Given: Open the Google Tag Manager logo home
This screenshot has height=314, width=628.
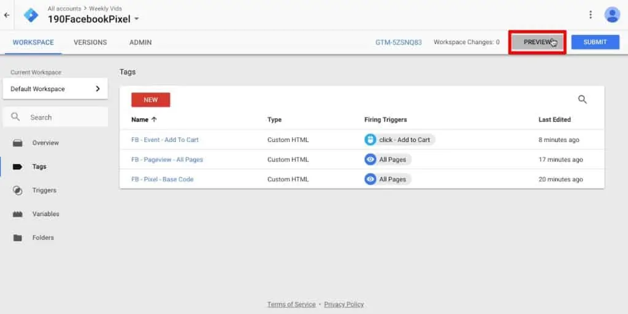Looking at the screenshot, I should click(x=31, y=15).
